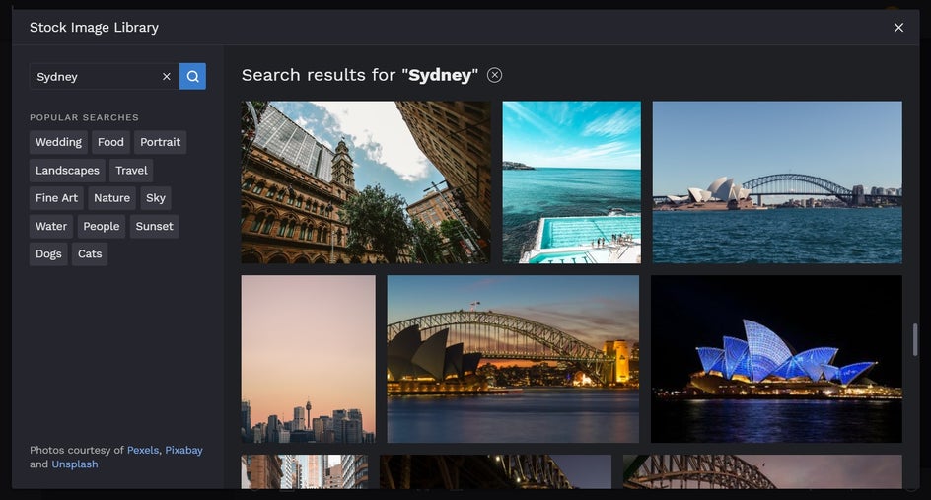Screen dimensions: 931x500
Task: Select the Sunset search tag
Action: [x=155, y=226]
